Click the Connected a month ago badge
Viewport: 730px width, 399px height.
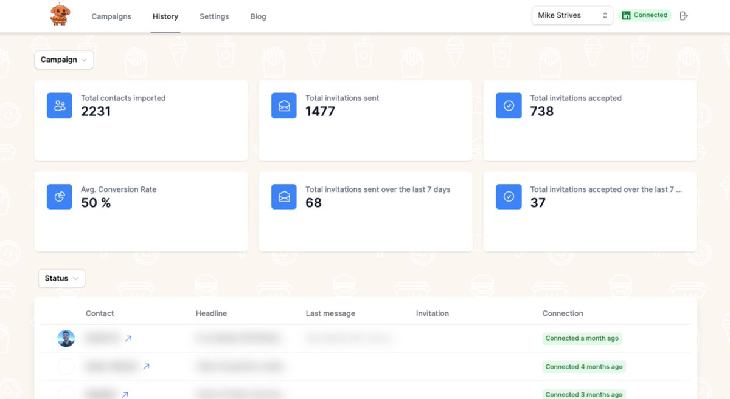click(x=582, y=338)
